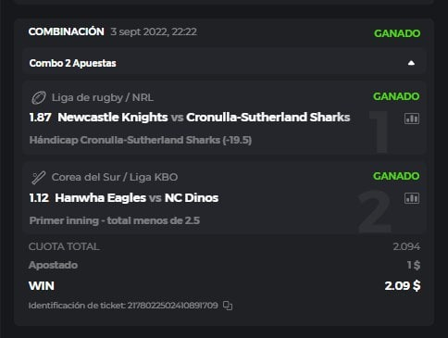Click the 1.87 odds value
This screenshot has width=448, height=338.
click(x=40, y=118)
